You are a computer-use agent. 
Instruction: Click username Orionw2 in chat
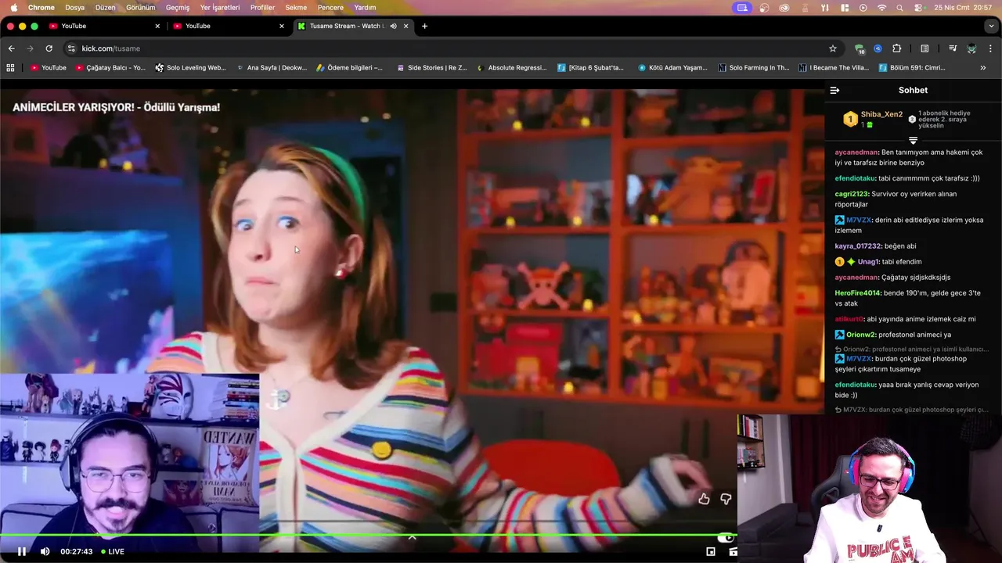(x=860, y=335)
